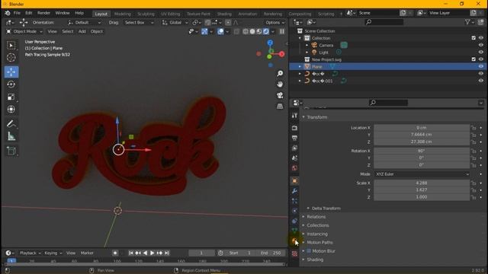The image size is (488, 274).
Task: Open the Scene properties tab
Action: click(294, 158)
